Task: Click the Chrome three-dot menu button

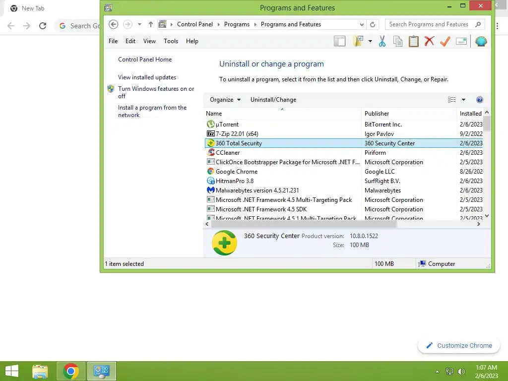Action: click(x=497, y=26)
